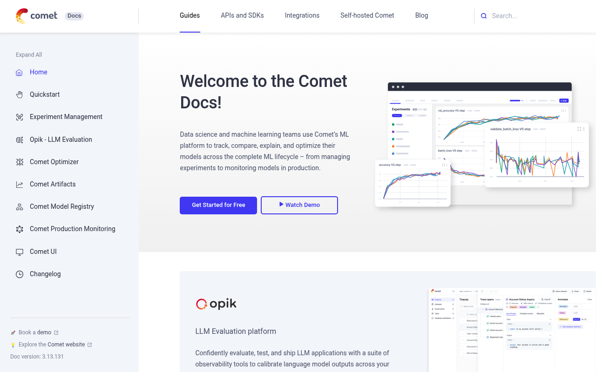Open Opik - LLM Evaluation entry
Screen dimensions: 596x372
click(61, 139)
